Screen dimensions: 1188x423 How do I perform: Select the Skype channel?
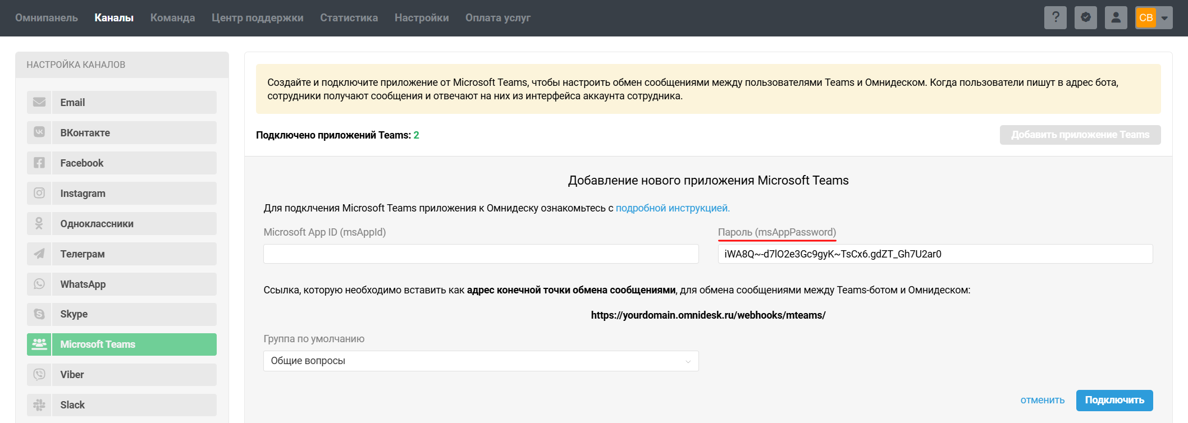point(122,314)
